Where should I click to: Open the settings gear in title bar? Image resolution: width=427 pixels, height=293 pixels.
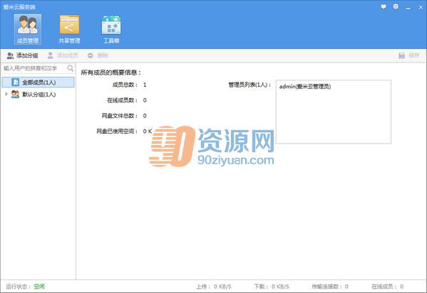coord(396,6)
